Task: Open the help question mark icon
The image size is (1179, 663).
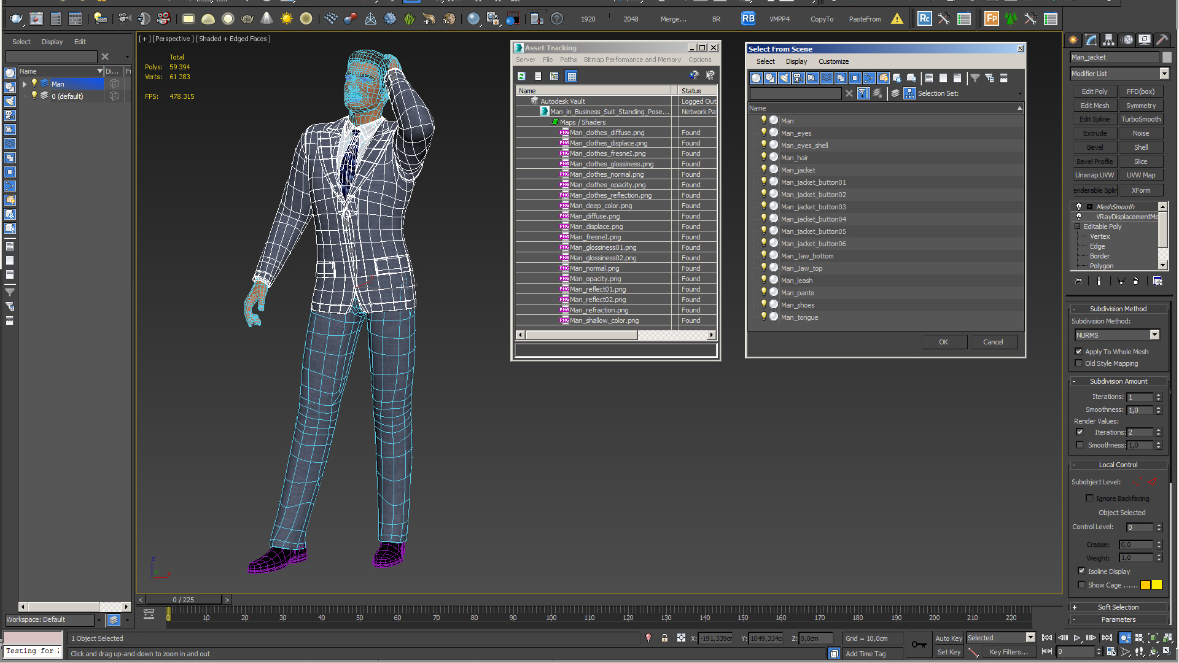Action: (557, 19)
